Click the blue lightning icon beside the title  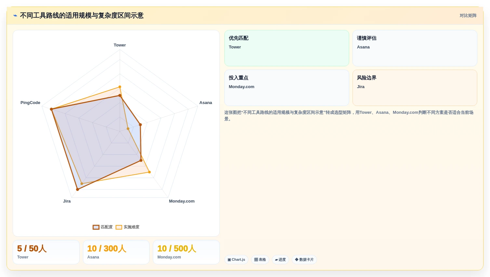[x=15, y=16]
